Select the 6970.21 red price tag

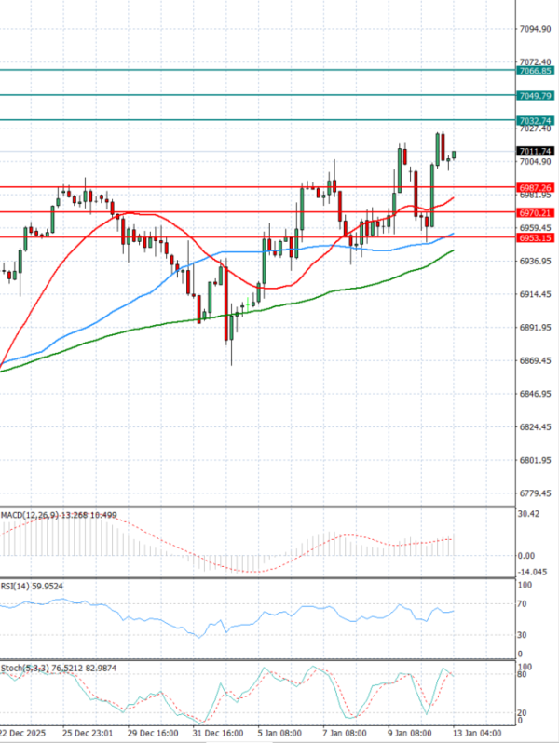click(535, 212)
